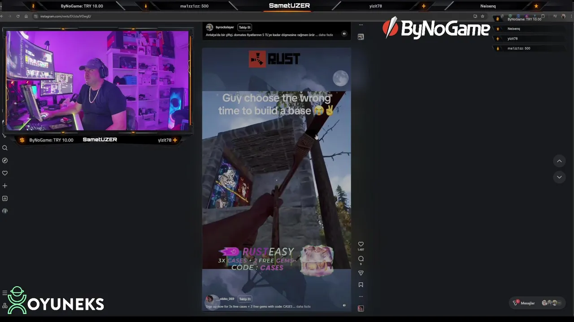Open more options for the Rust reel
Image resolution: width=574 pixels, height=322 pixels.
[x=361, y=296]
